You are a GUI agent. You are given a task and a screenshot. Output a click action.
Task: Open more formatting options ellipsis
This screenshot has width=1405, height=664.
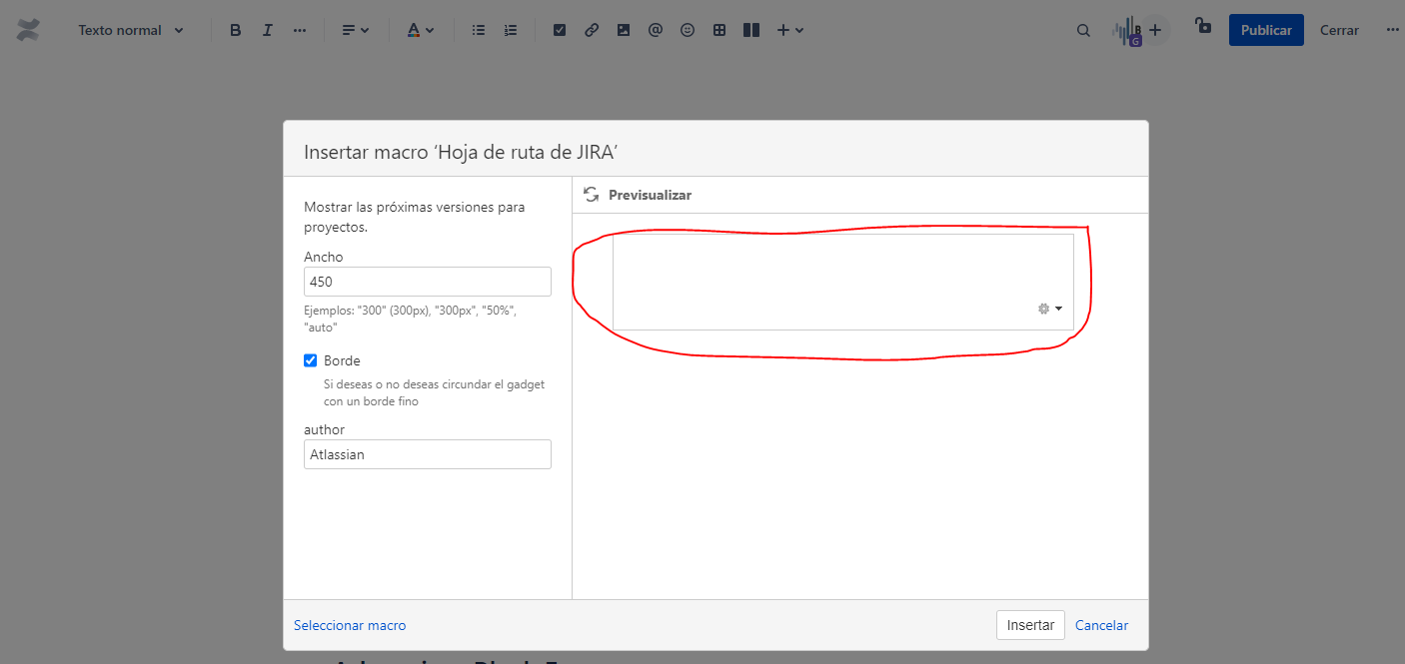click(x=300, y=30)
